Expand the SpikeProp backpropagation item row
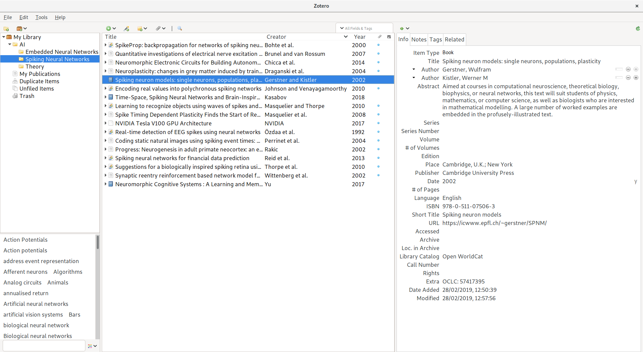 coord(105,45)
